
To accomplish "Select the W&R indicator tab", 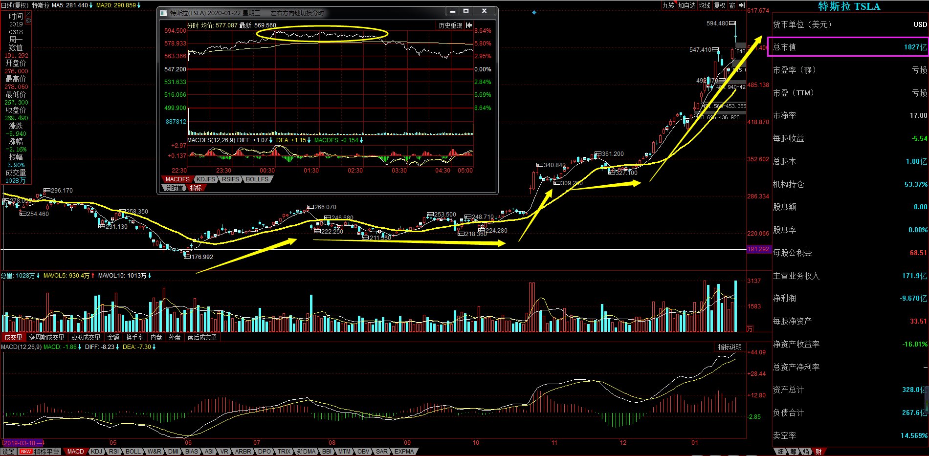I will 155,452.
